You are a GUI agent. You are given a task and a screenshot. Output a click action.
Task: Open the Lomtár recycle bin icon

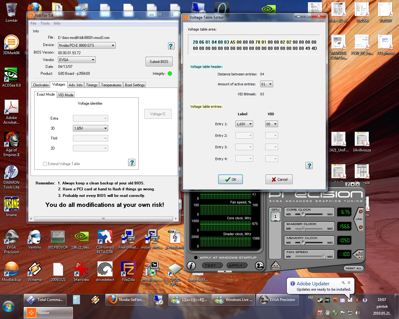point(12,13)
